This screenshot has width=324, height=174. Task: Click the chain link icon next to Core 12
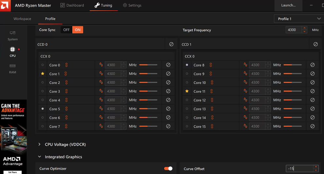point(212,100)
